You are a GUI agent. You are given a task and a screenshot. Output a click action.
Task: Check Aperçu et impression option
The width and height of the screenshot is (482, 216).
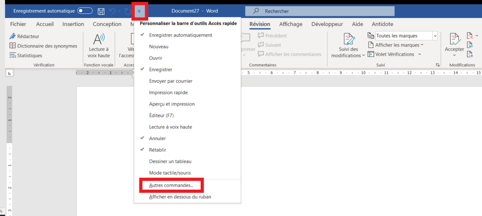[x=188, y=104]
